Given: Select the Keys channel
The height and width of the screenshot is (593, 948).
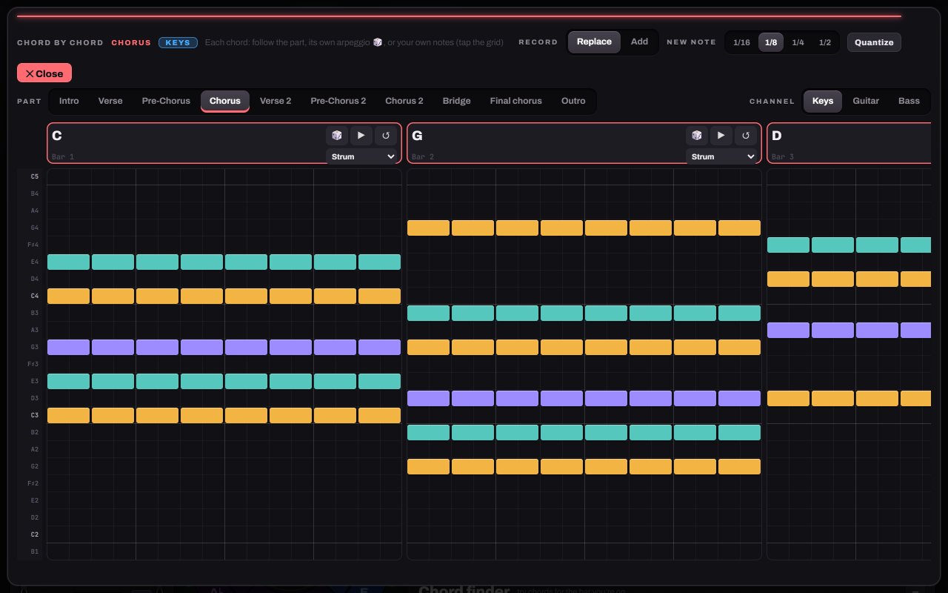Looking at the screenshot, I should 823,101.
